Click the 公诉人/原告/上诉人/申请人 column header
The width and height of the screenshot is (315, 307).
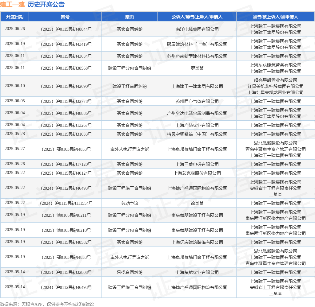tap(197, 17)
